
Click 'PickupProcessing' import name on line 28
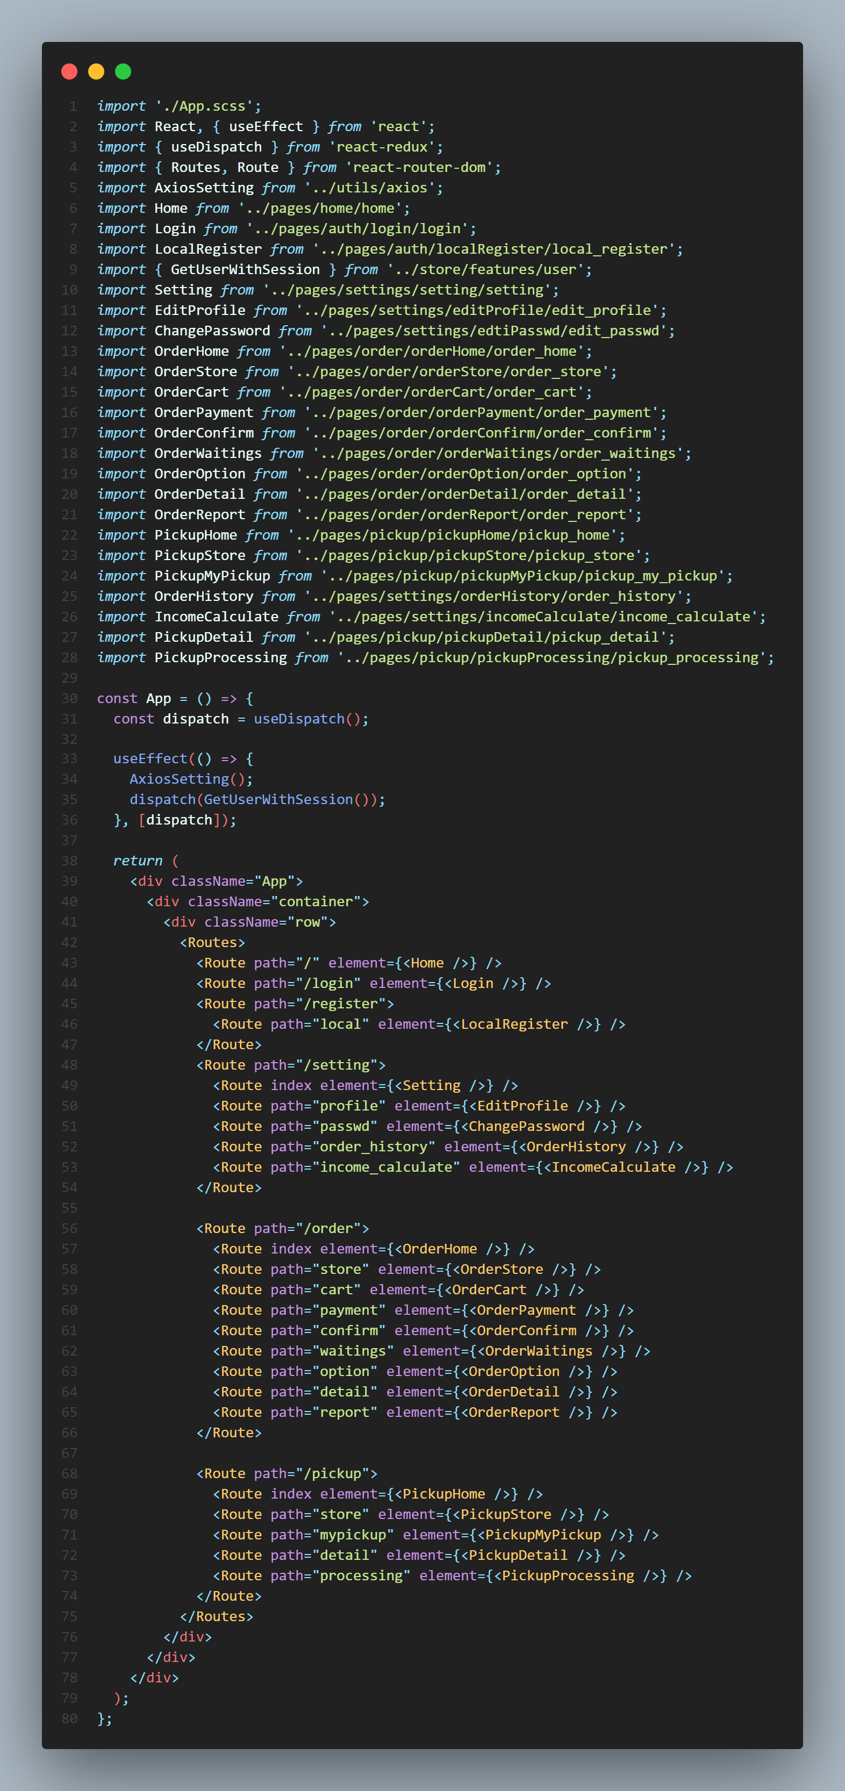(x=221, y=658)
